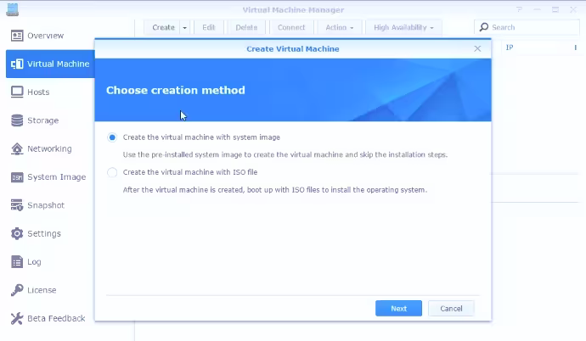Open Snapshot section label
Image resolution: width=586 pixels, height=341 pixels.
coord(46,205)
